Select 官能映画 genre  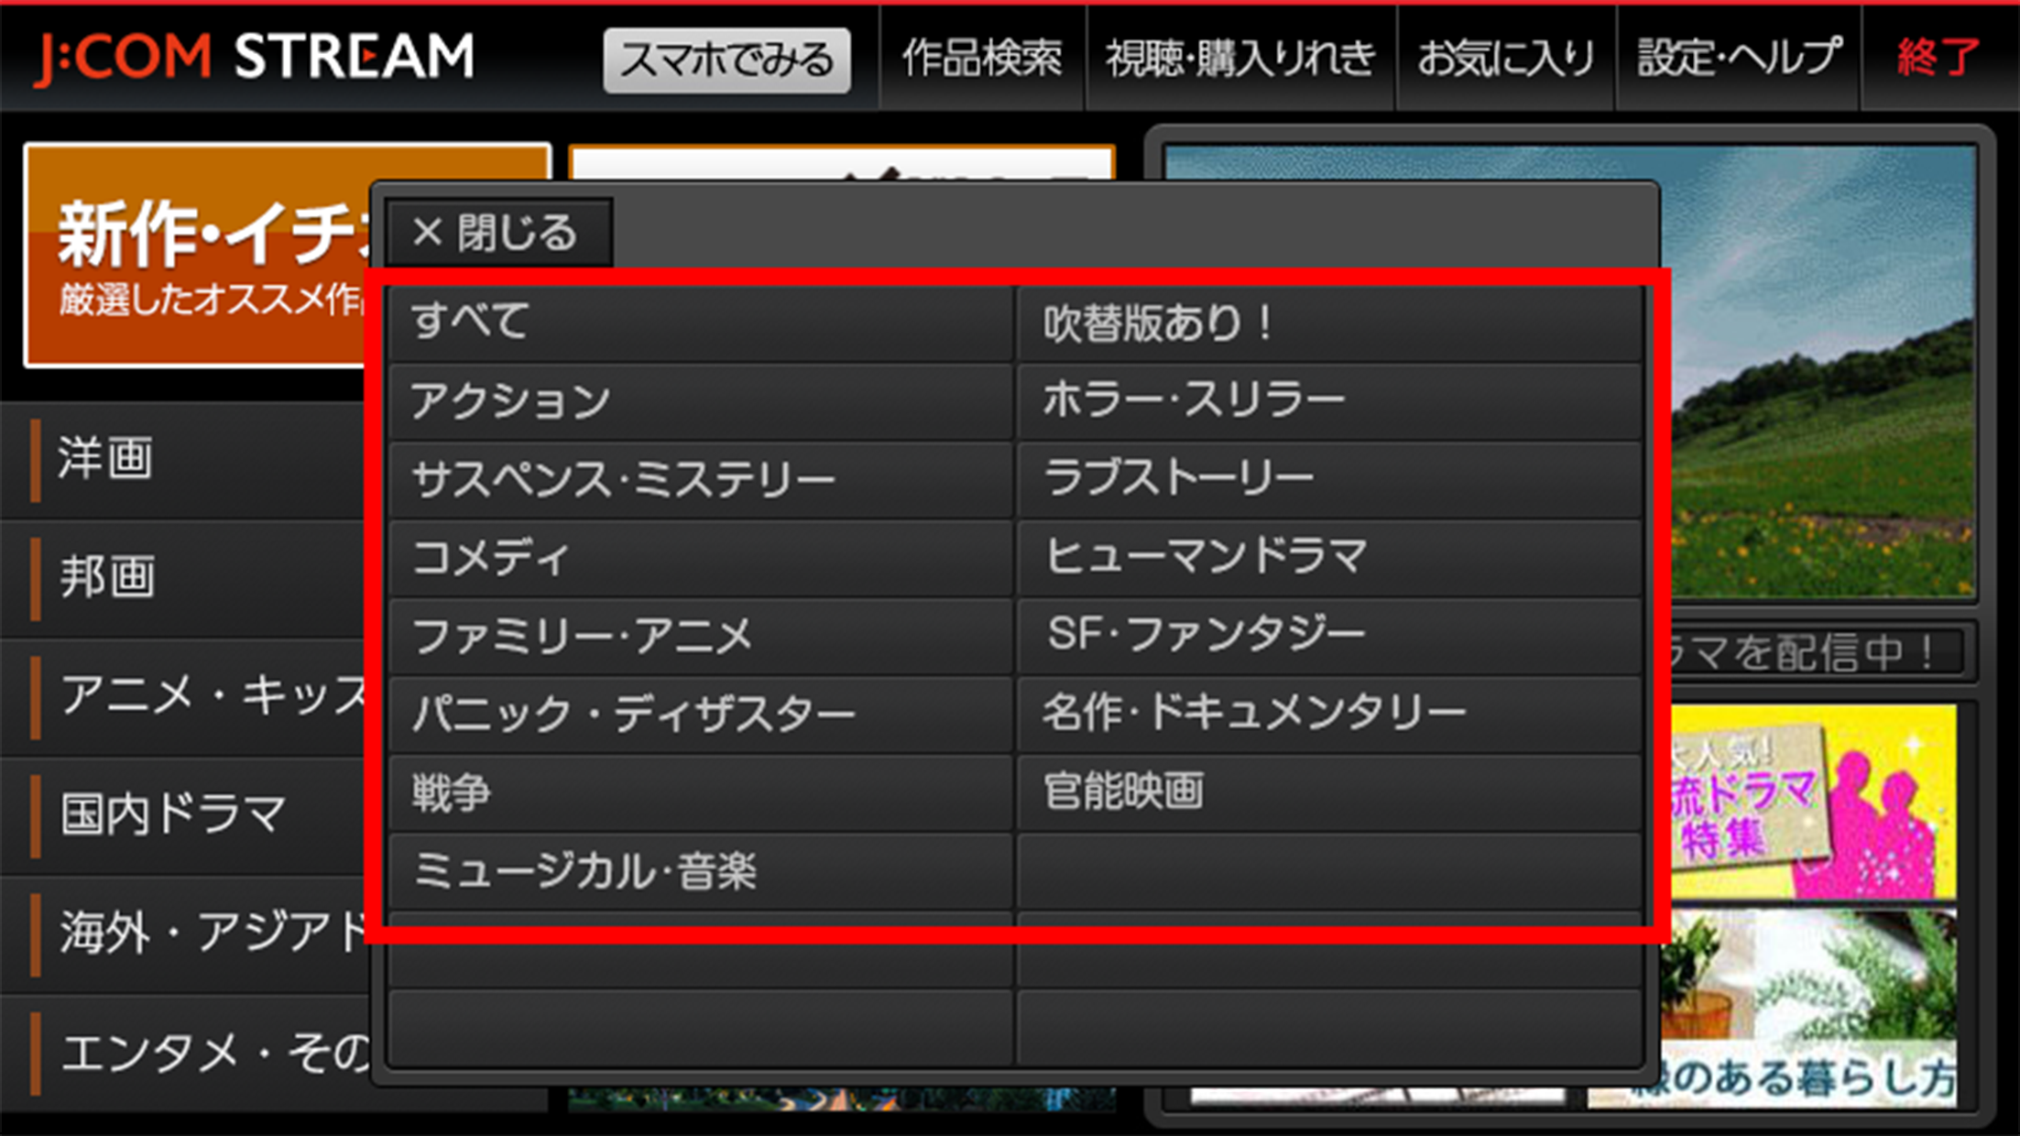pos(1329,793)
